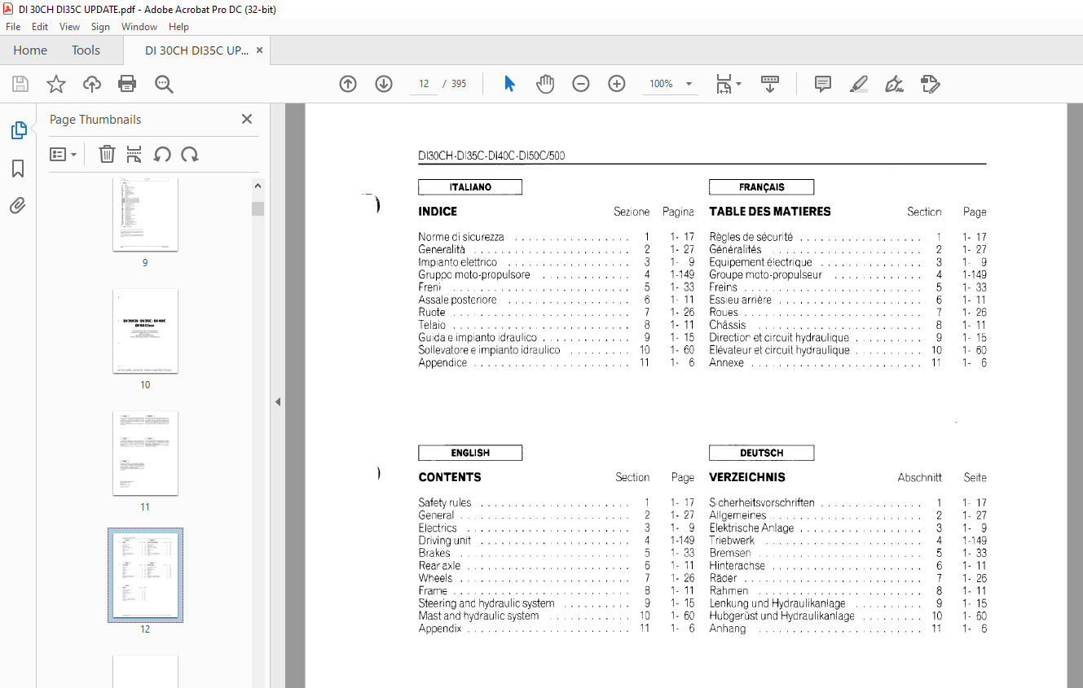
Task: Click the DI30CH-DI35C-DI40C-DI50C/500 page header
Action: tap(491, 156)
